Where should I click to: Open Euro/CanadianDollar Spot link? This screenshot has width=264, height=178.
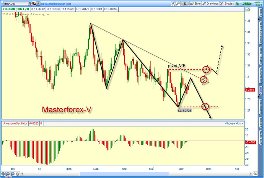[56, 4]
